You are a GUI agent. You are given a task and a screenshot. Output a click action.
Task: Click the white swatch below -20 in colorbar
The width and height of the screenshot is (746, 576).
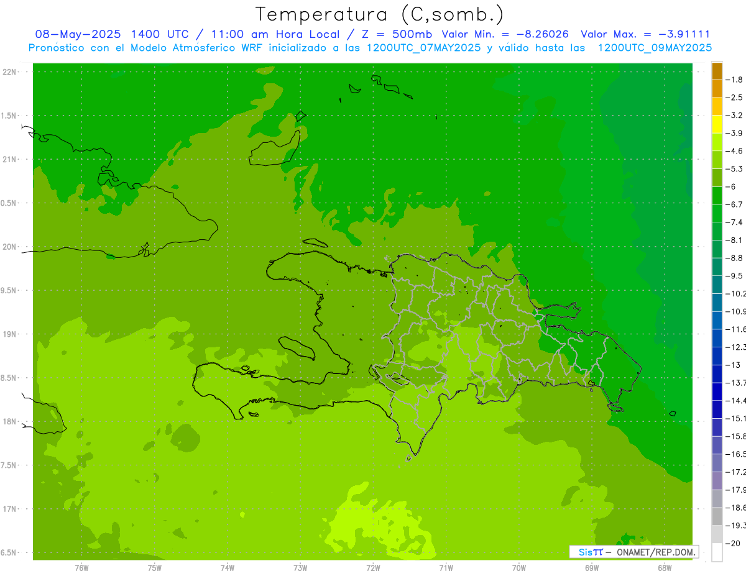click(x=717, y=552)
